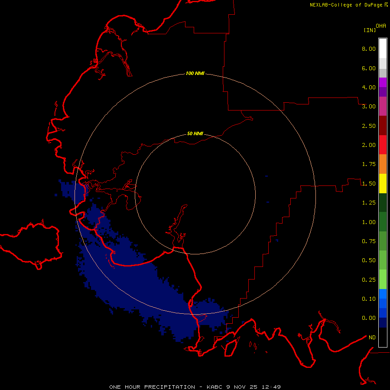The height and width of the screenshot is (390, 390).
Task: Choose the yellow swatch beside 1.50
Action: [x=383, y=183]
